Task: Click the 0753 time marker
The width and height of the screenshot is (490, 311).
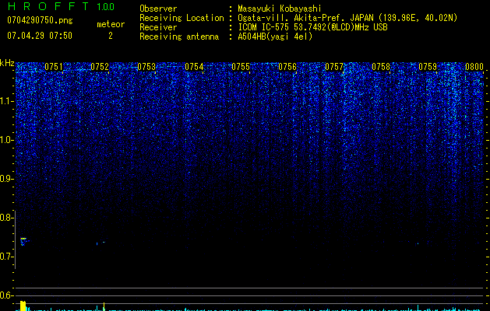Action: 146,67
